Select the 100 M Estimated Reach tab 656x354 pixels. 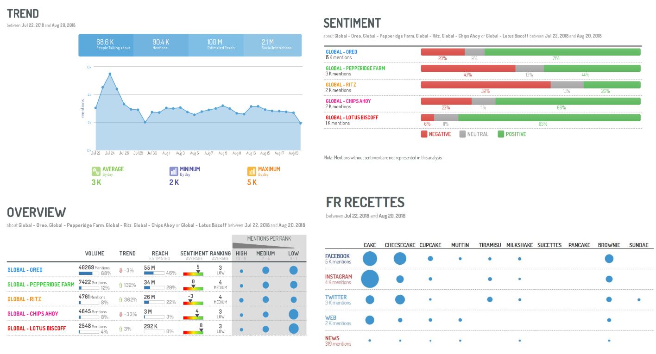[x=216, y=45]
